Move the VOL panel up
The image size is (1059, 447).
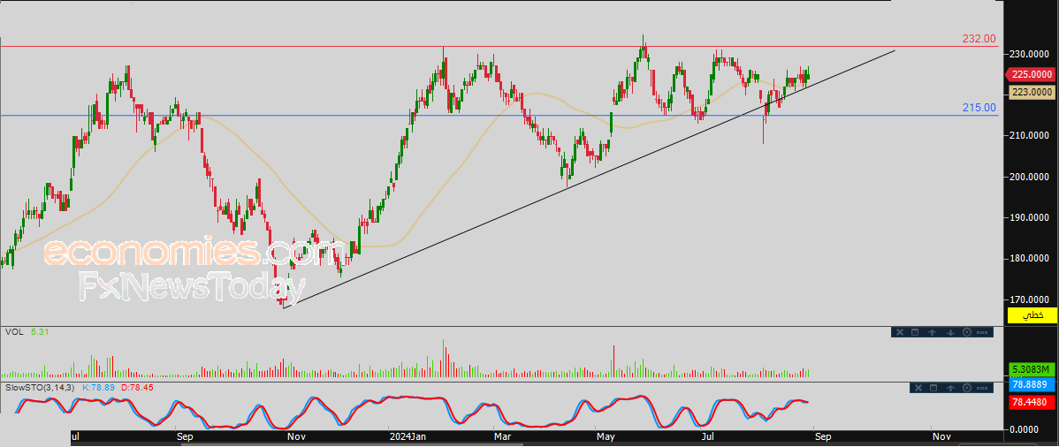932,332
